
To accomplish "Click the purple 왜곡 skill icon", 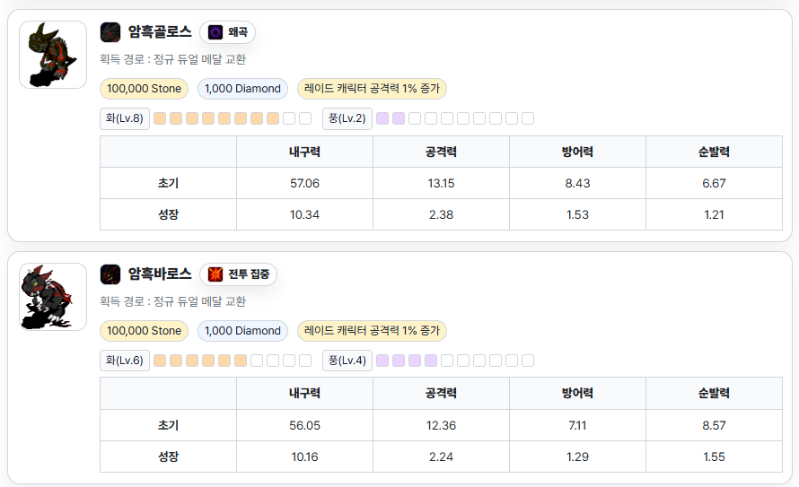I will click(215, 32).
